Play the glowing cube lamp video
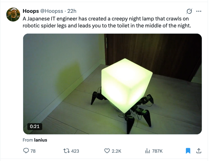Screen dimensions: 217x161 coord(112,84)
